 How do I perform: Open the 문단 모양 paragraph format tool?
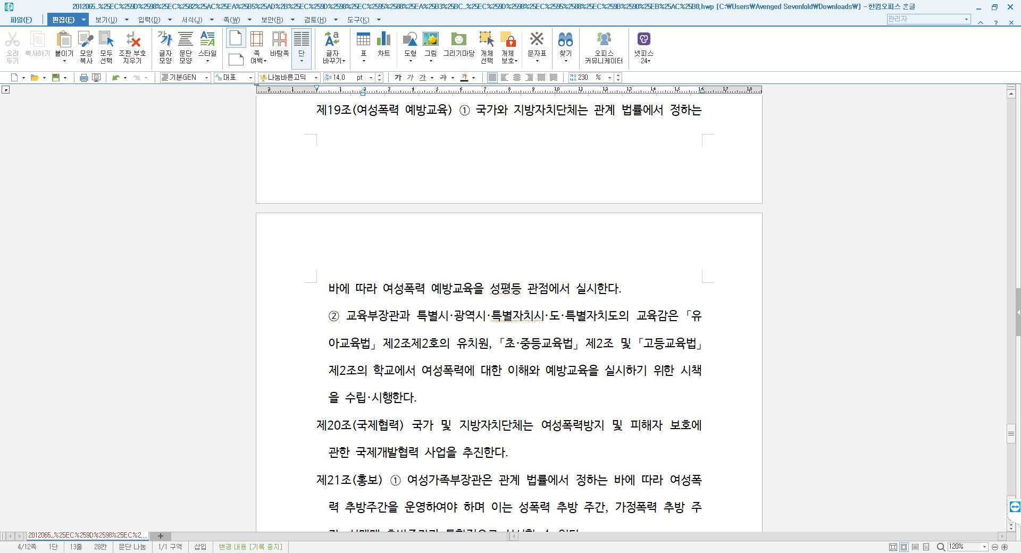click(x=186, y=46)
